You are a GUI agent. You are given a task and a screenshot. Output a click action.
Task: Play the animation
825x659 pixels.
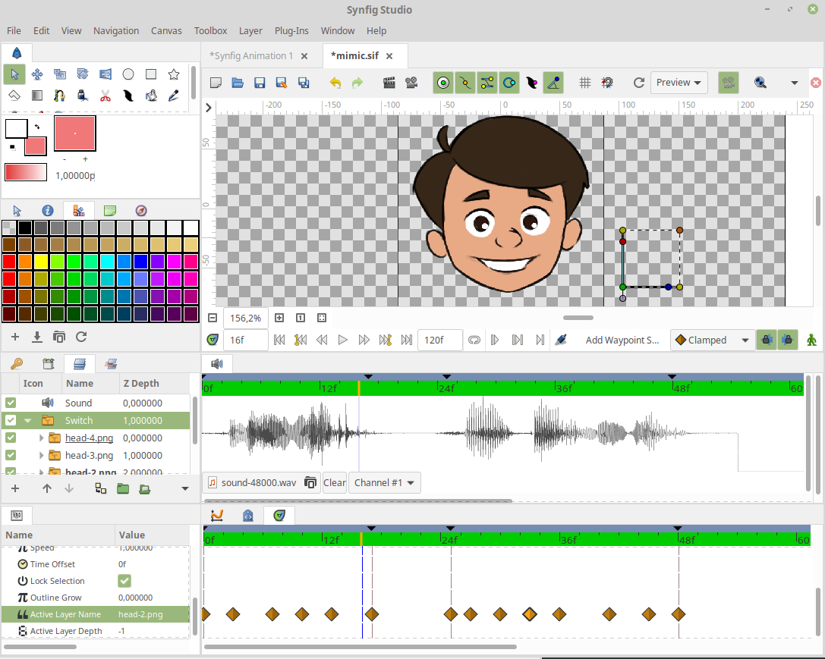click(342, 340)
